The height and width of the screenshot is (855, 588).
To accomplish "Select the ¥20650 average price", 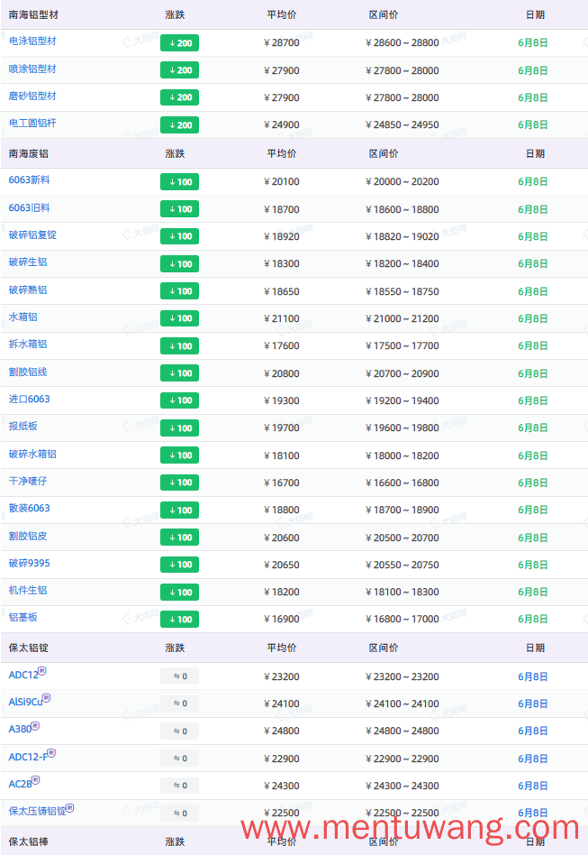I will (x=282, y=565).
